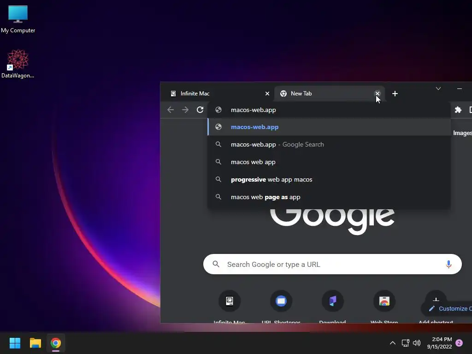Switch to the Infinite Mac tab
Image resolution: width=472 pixels, height=354 pixels.
click(x=218, y=94)
